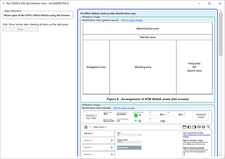The width and height of the screenshot is (225, 159).
Task: Expand the Submenu 3 chevron
Action: [112, 147]
